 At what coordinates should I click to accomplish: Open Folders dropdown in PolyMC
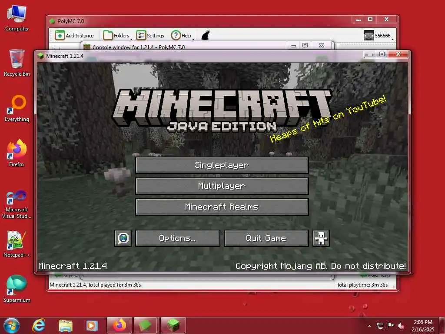(x=117, y=36)
